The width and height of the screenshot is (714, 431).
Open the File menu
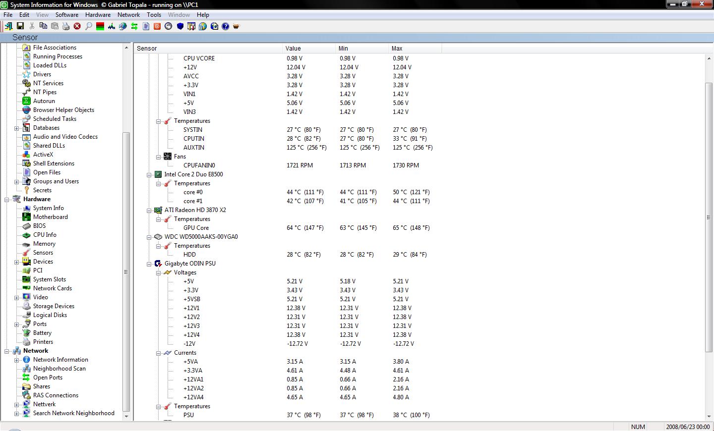coord(8,15)
